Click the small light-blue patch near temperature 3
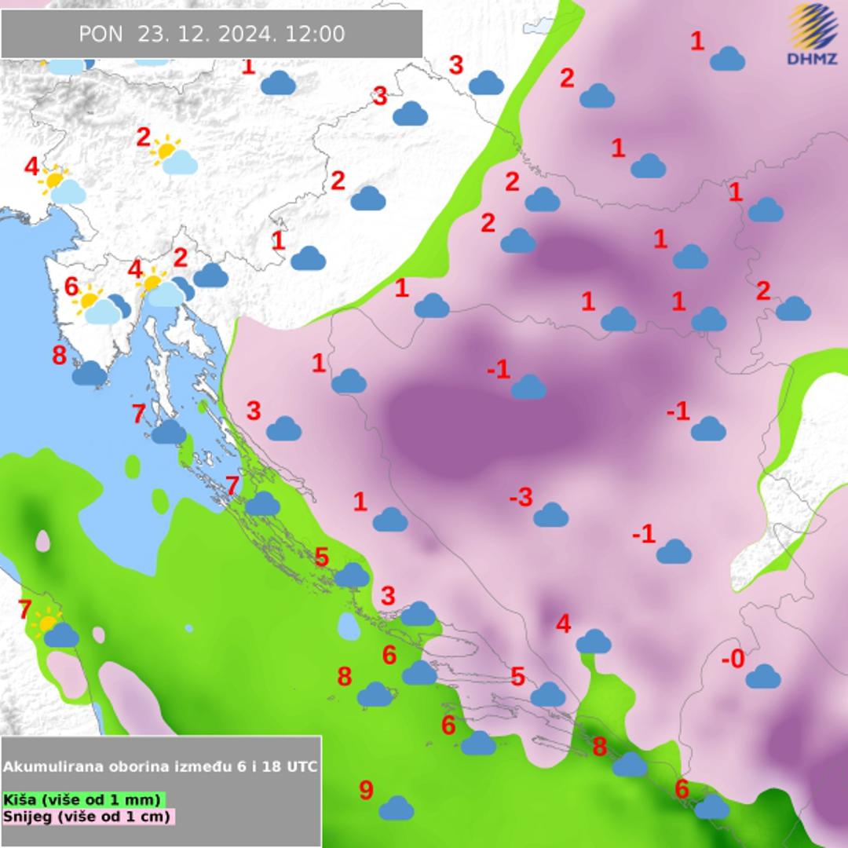 pos(348,627)
